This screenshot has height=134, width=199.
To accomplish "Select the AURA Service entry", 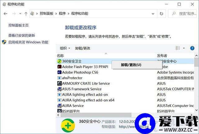I will coord(73,106).
